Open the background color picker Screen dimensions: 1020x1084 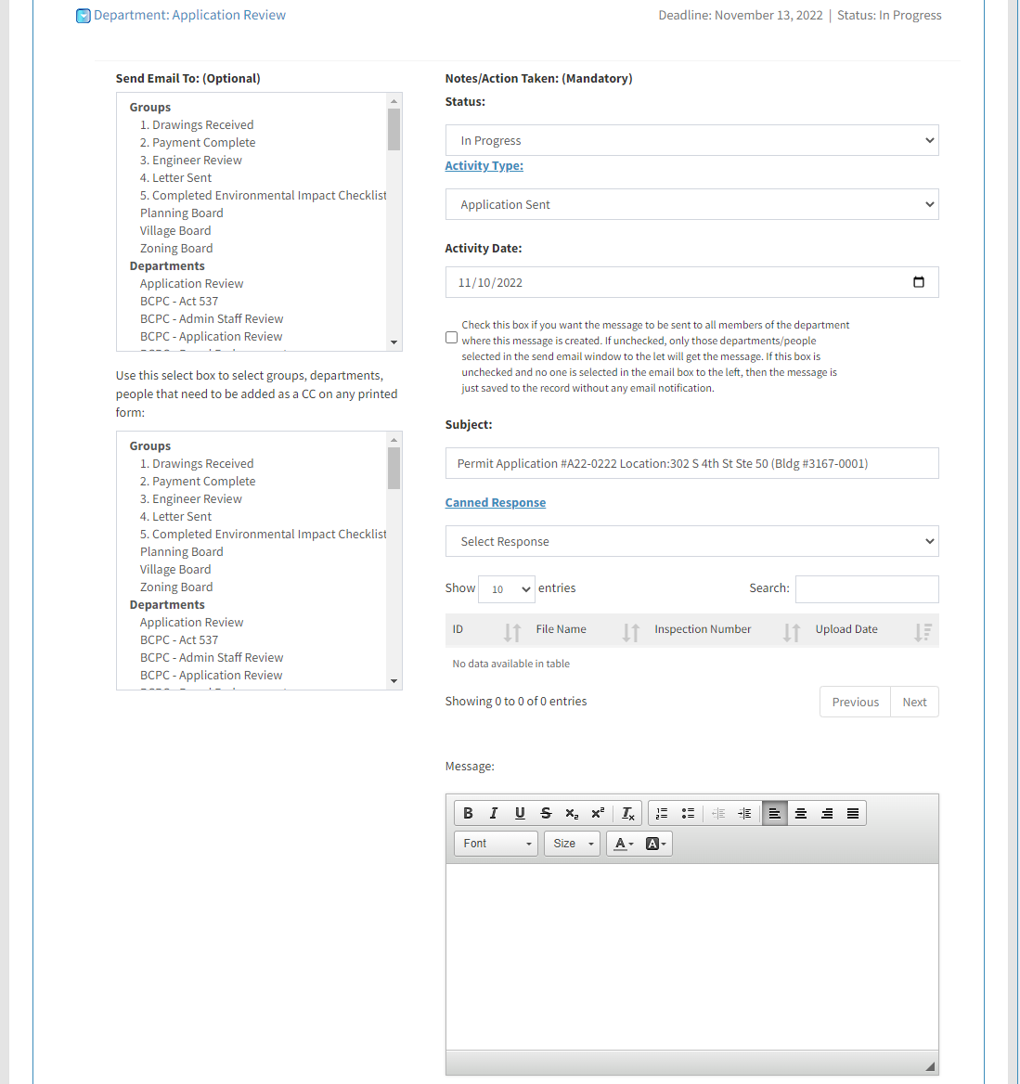(x=655, y=844)
